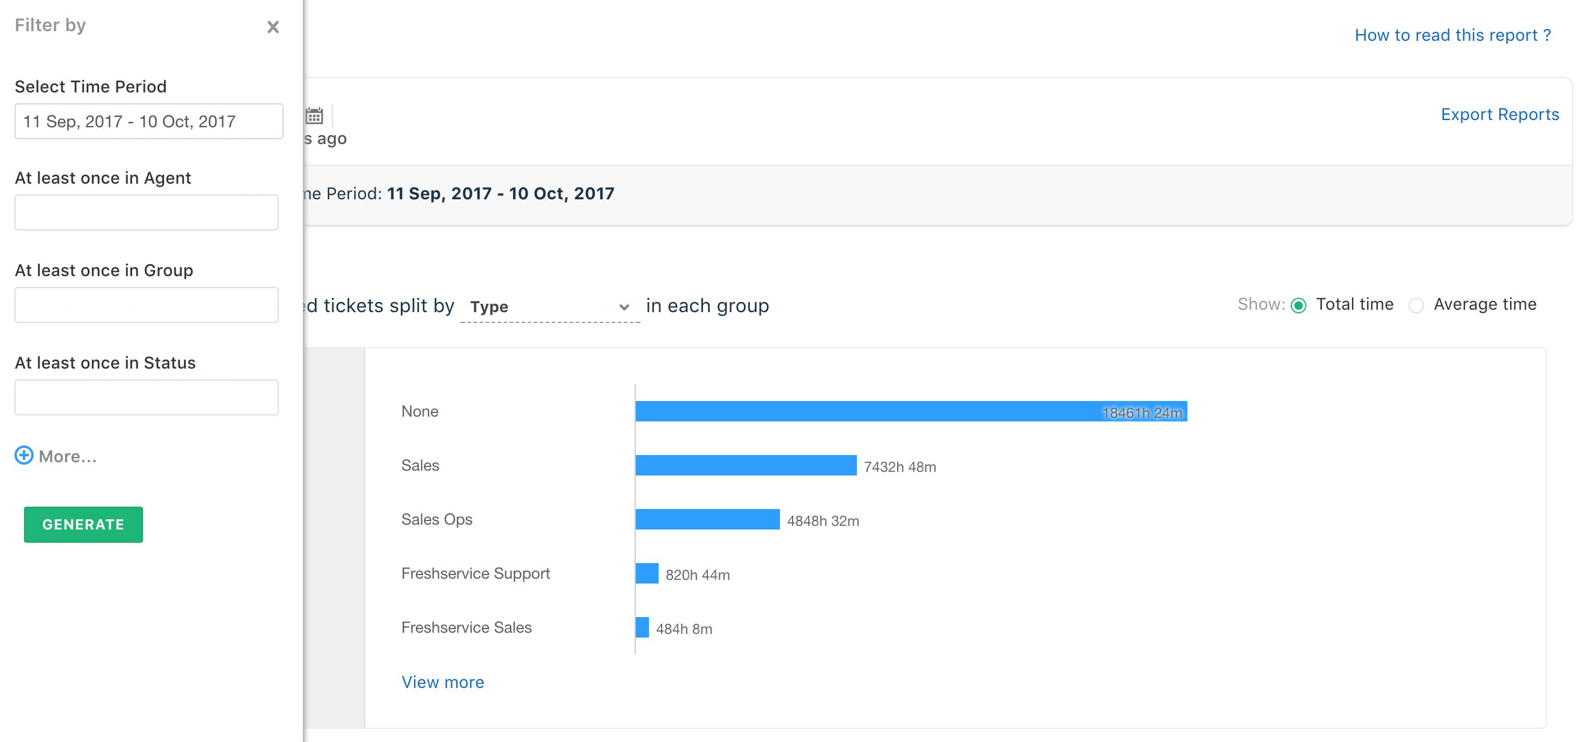The width and height of the screenshot is (1584, 742).
Task: Click the At least once in Status field
Action: click(147, 397)
